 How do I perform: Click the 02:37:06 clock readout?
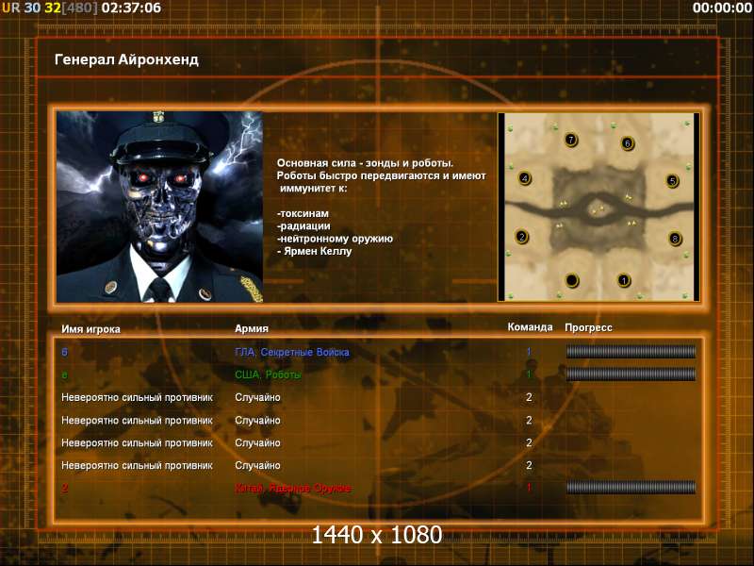point(131,8)
